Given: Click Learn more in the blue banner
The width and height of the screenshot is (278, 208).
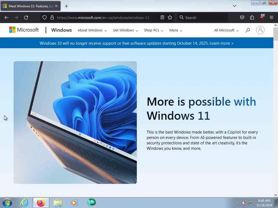Looking at the screenshot, I should click(222, 43).
